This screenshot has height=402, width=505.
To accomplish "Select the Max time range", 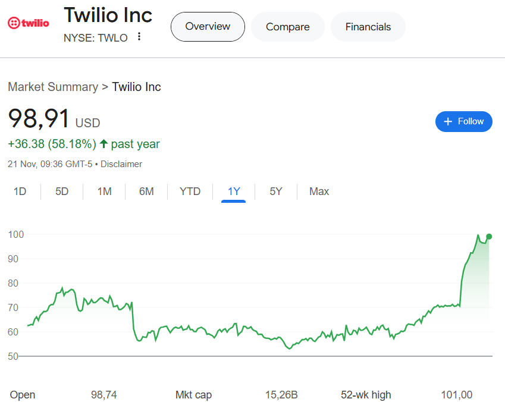I will (x=319, y=191).
